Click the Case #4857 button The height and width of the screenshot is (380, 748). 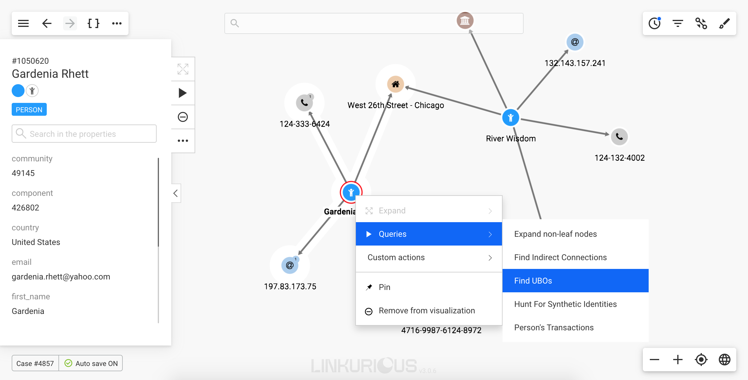click(x=35, y=363)
